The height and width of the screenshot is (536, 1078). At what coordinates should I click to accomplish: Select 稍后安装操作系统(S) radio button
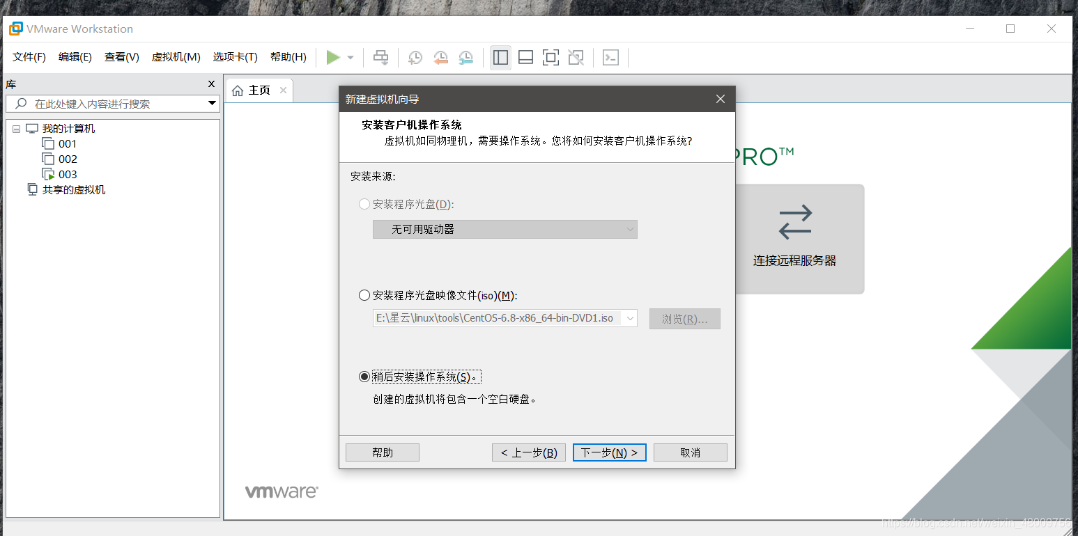pos(364,377)
